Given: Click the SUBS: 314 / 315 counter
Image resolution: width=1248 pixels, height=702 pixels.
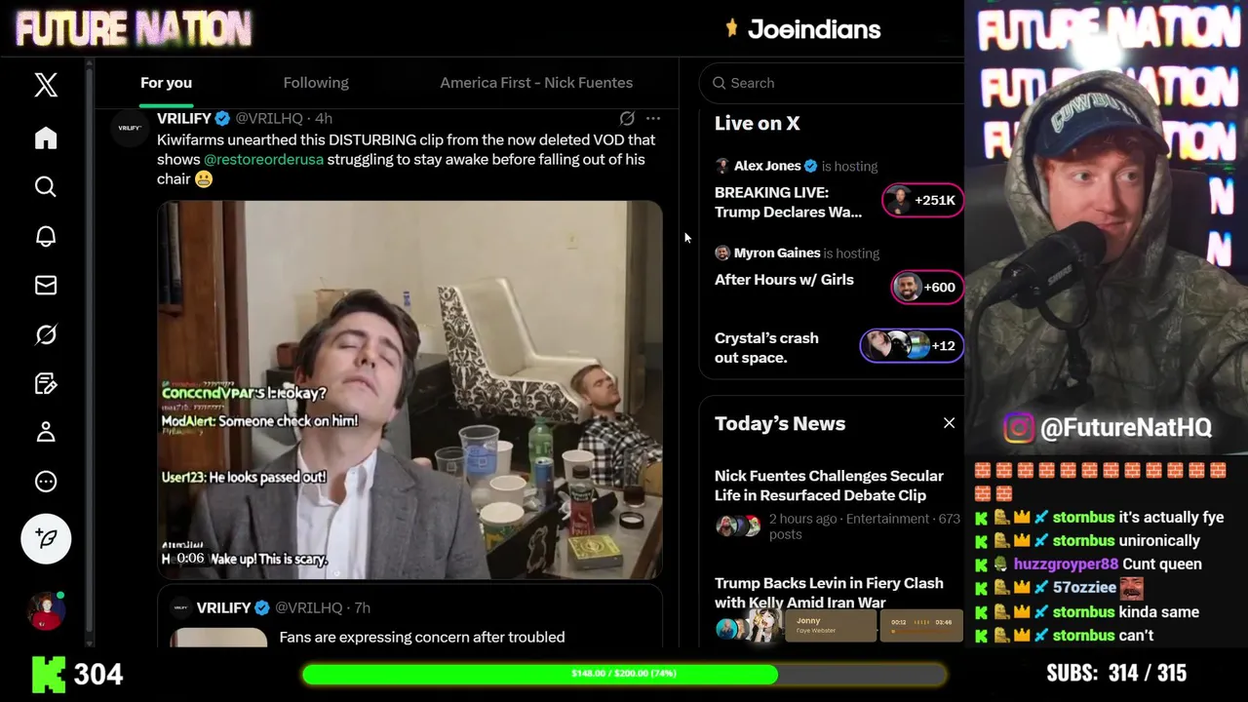Looking at the screenshot, I should tap(1116, 674).
